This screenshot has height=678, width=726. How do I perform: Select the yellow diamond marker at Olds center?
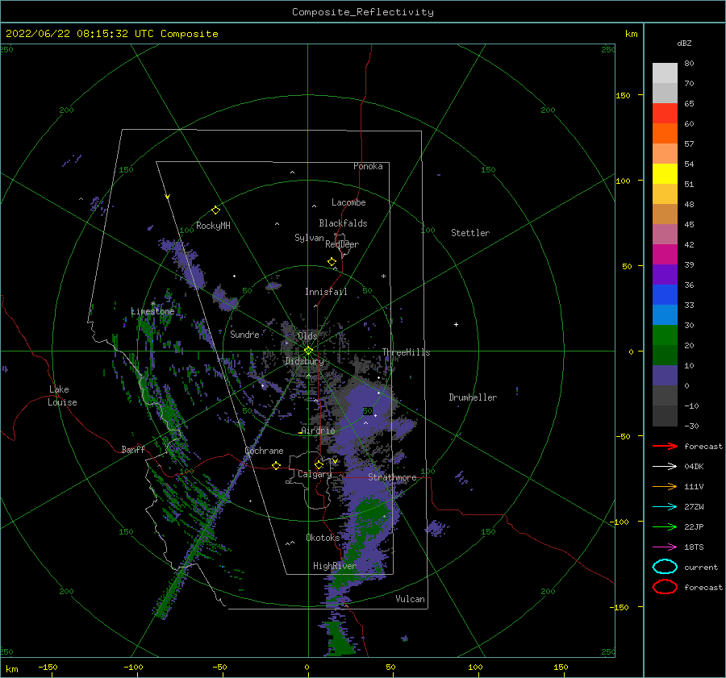pyautogui.click(x=308, y=351)
